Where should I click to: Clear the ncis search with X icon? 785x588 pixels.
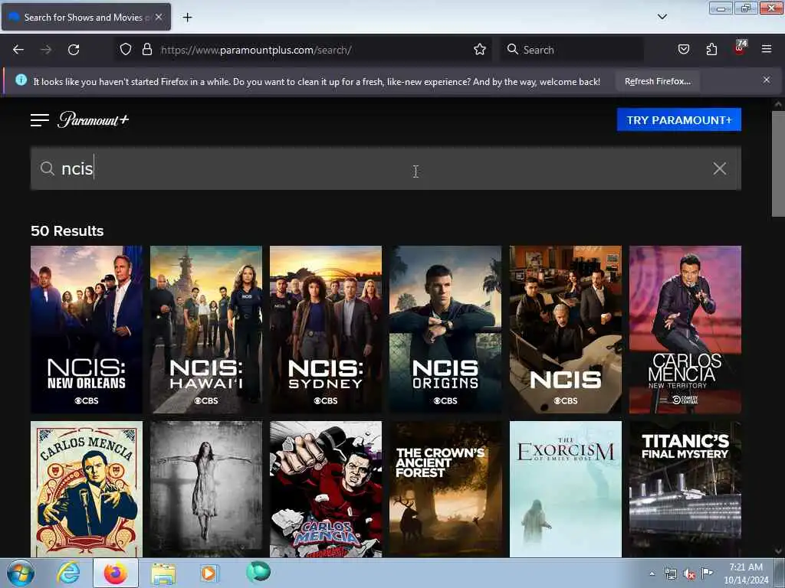point(719,168)
